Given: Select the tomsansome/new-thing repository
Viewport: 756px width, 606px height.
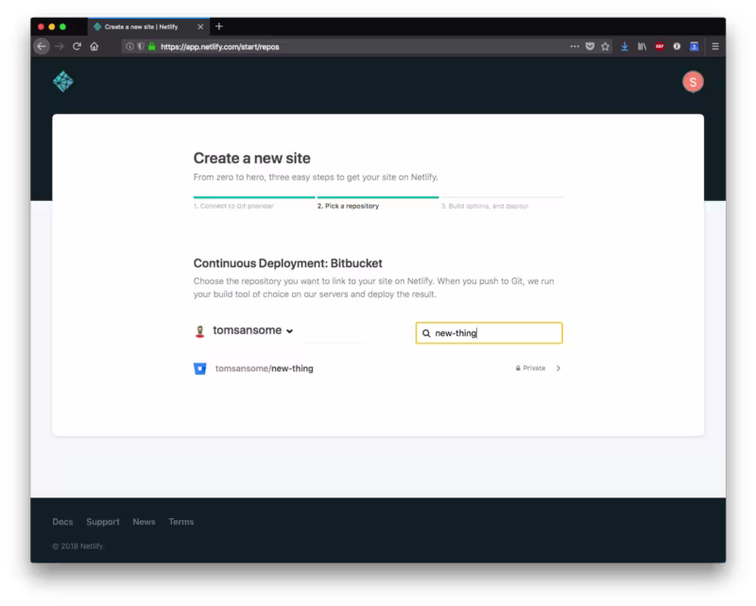Looking at the screenshot, I should (377, 368).
